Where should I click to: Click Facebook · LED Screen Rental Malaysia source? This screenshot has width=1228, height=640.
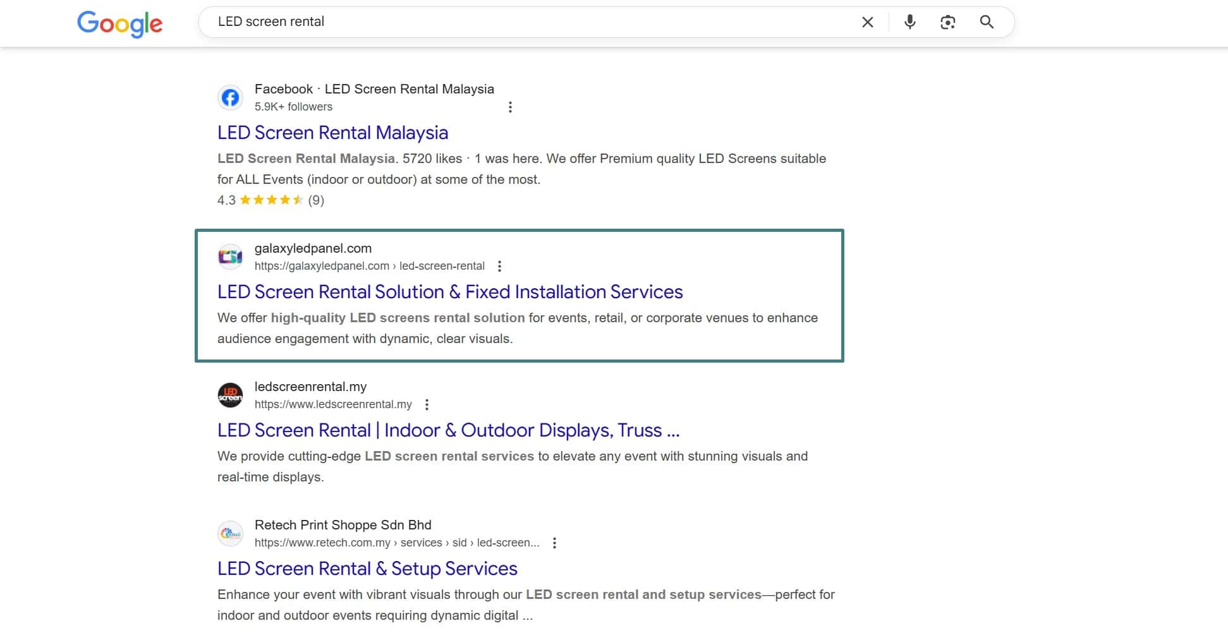click(374, 89)
